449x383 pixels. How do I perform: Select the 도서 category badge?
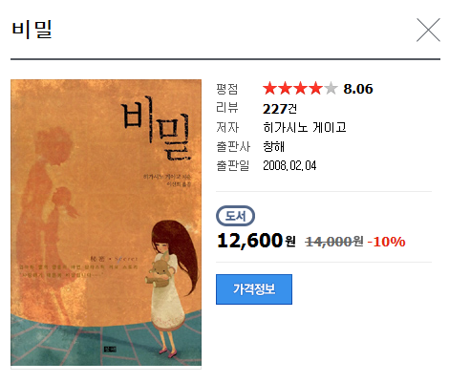click(235, 216)
